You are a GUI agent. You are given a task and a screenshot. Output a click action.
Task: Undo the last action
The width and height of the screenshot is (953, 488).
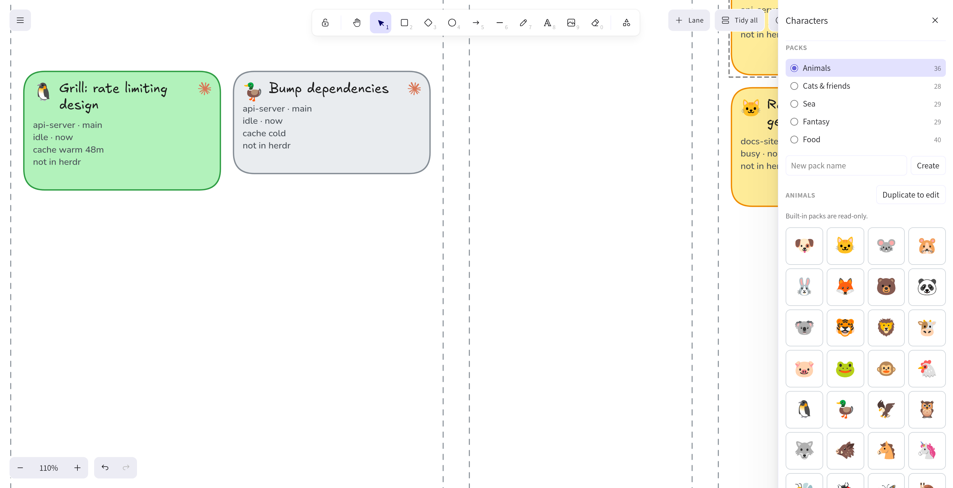pyautogui.click(x=105, y=468)
